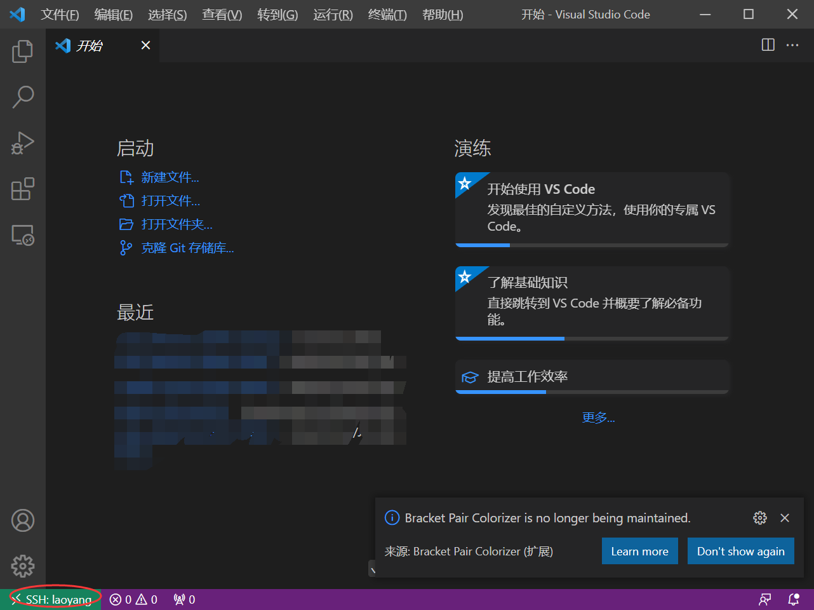Open the 文件(F) menu
This screenshot has width=814, height=610.
point(60,14)
